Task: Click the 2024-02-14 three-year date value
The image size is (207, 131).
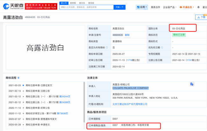Action: click(x=118, y=66)
